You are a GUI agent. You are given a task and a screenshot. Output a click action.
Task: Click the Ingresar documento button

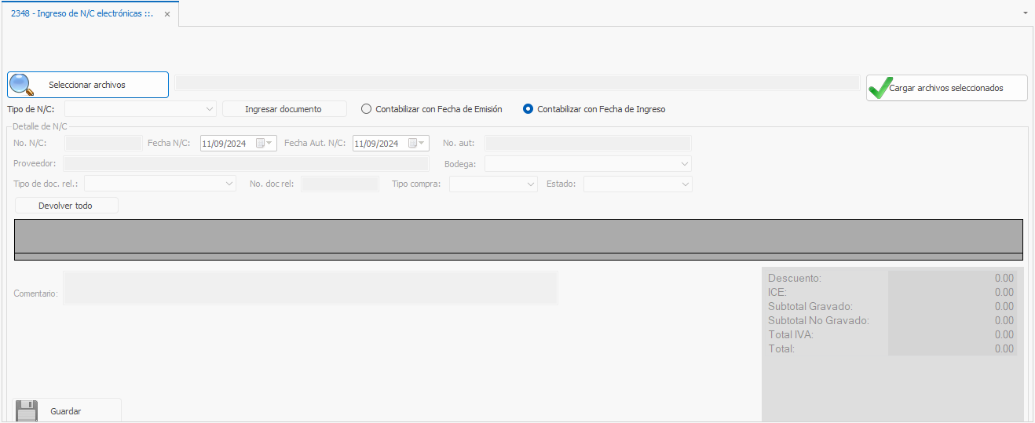[283, 109]
